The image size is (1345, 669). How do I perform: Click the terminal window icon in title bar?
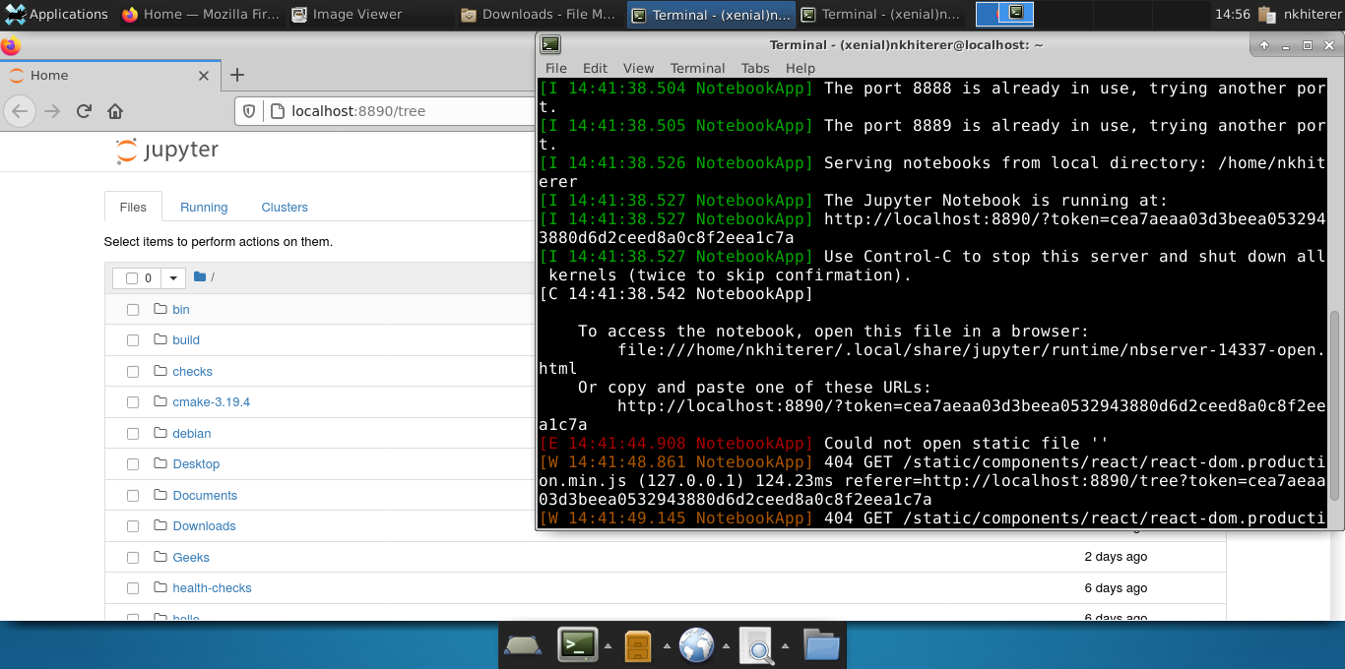click(550, 44)
